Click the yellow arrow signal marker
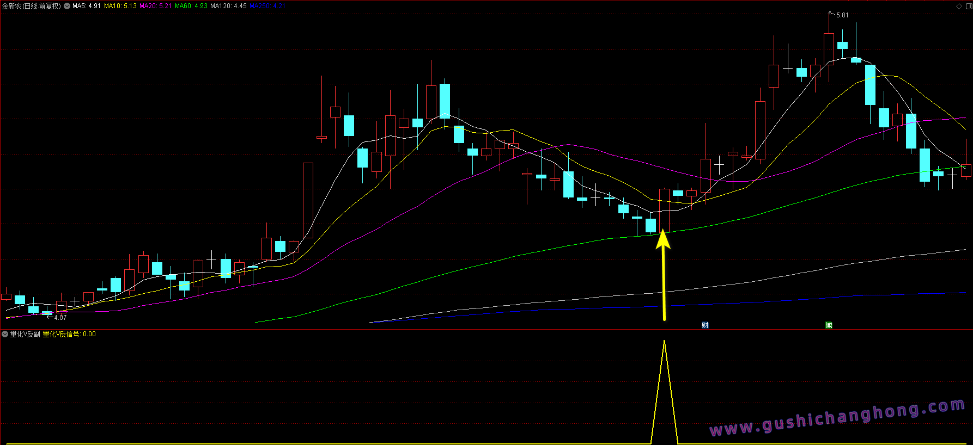This screenshot has width=973, height=445. 663,272
